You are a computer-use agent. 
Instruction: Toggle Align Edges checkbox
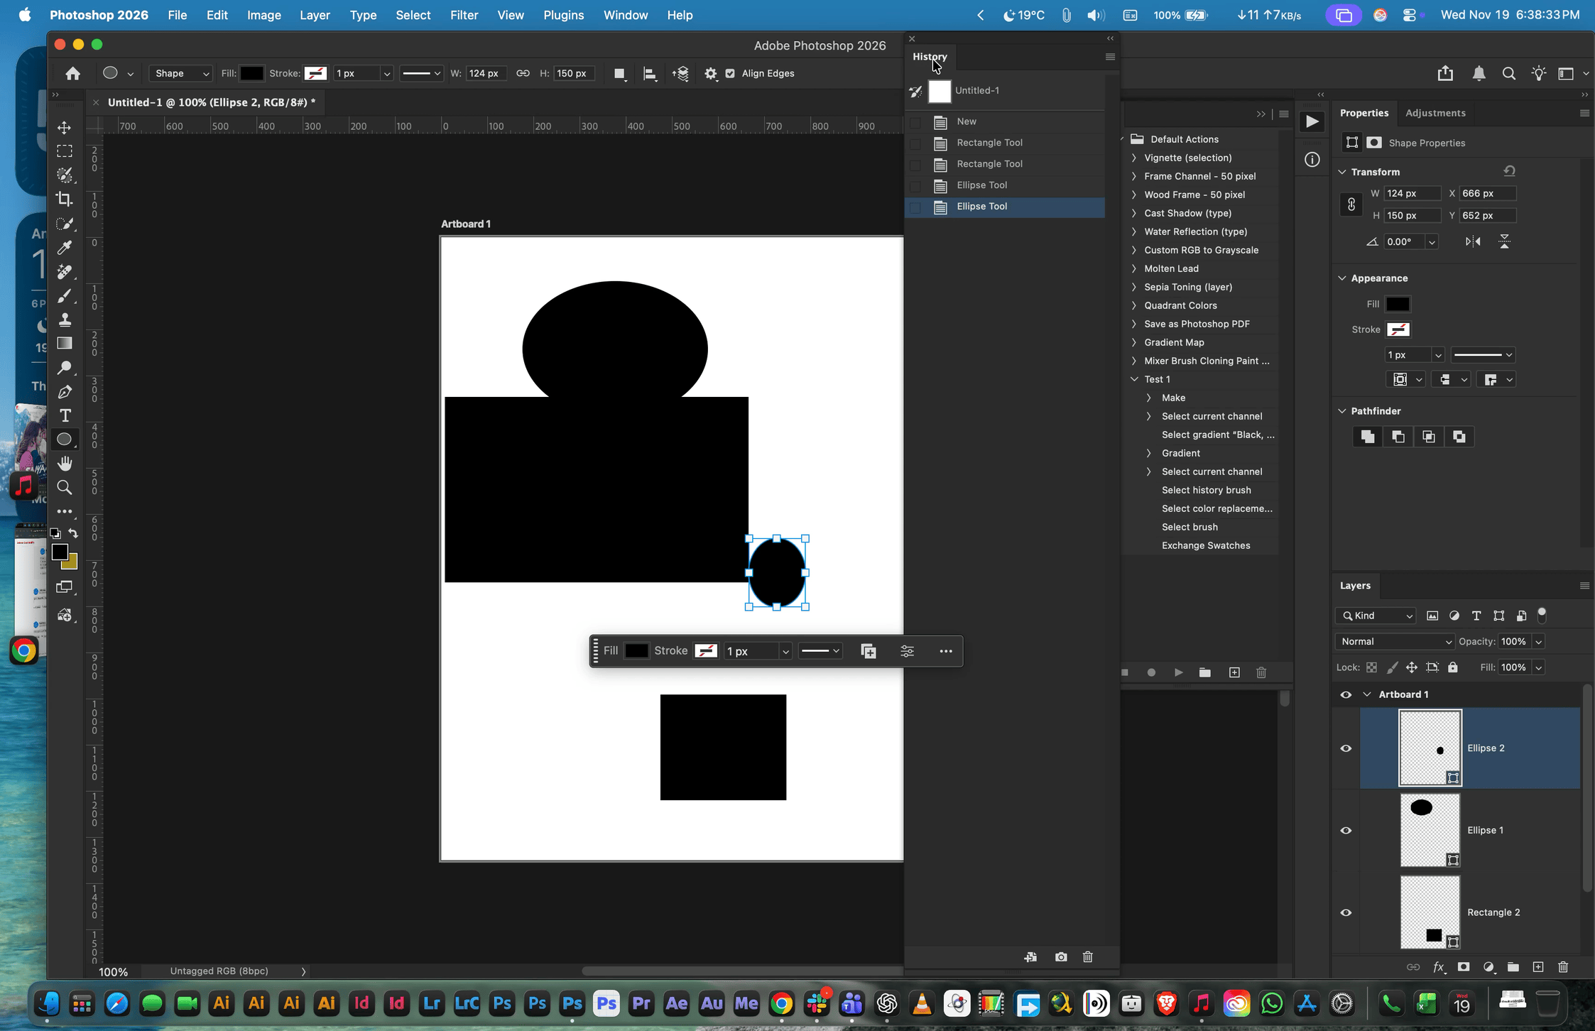(730, 73)
